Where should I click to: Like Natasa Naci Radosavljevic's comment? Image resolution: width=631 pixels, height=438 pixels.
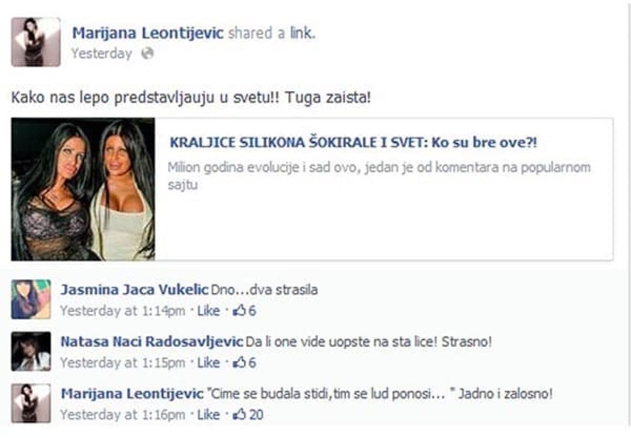[208, 363]
